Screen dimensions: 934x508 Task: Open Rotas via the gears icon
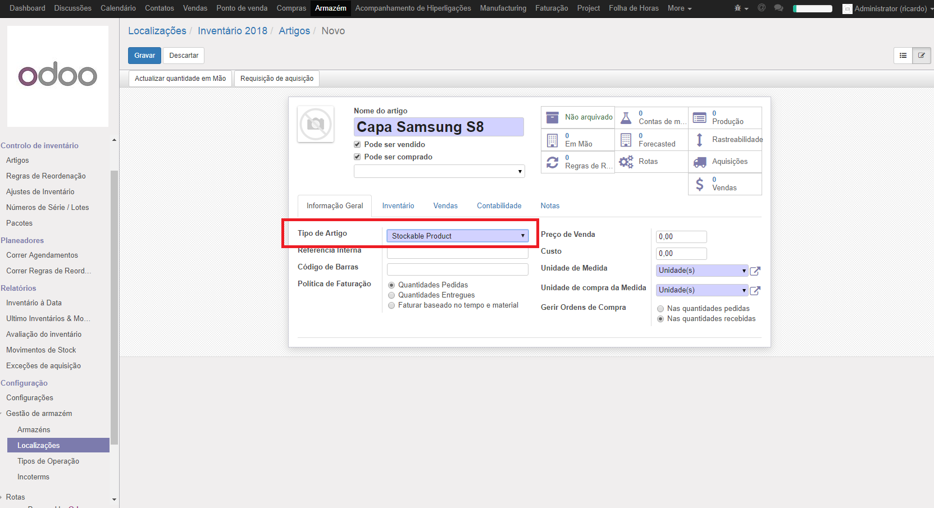[626, 162]
